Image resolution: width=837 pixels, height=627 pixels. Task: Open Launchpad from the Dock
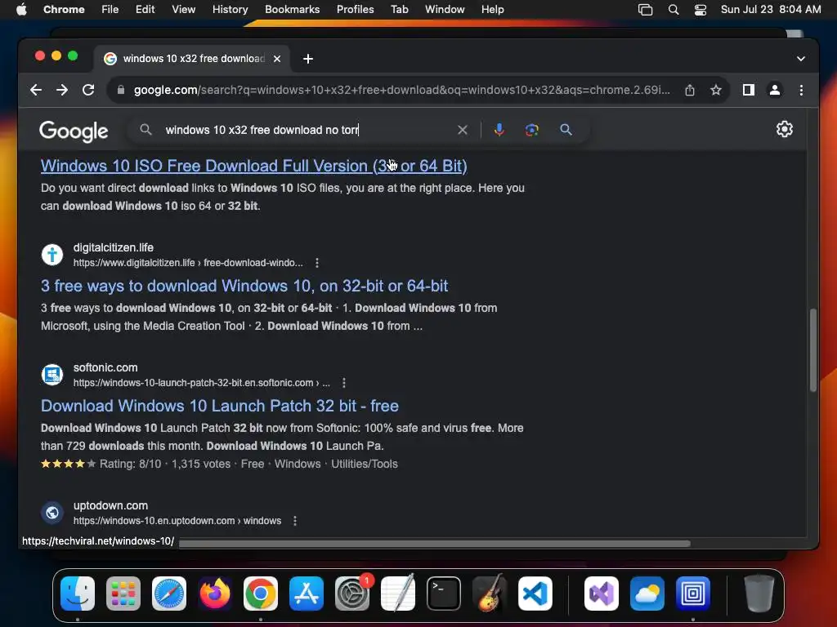(123, 594)
